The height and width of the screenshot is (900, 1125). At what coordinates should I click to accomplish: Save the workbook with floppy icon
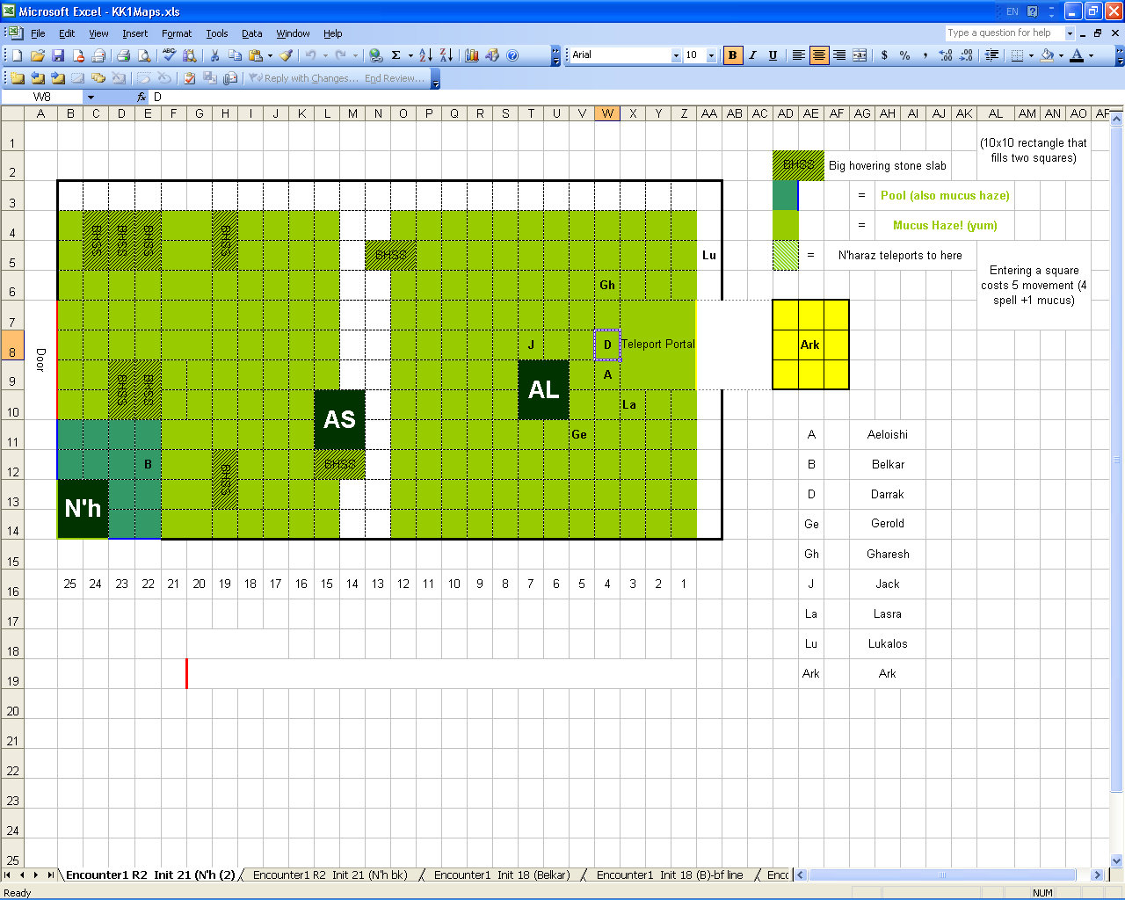58,55
